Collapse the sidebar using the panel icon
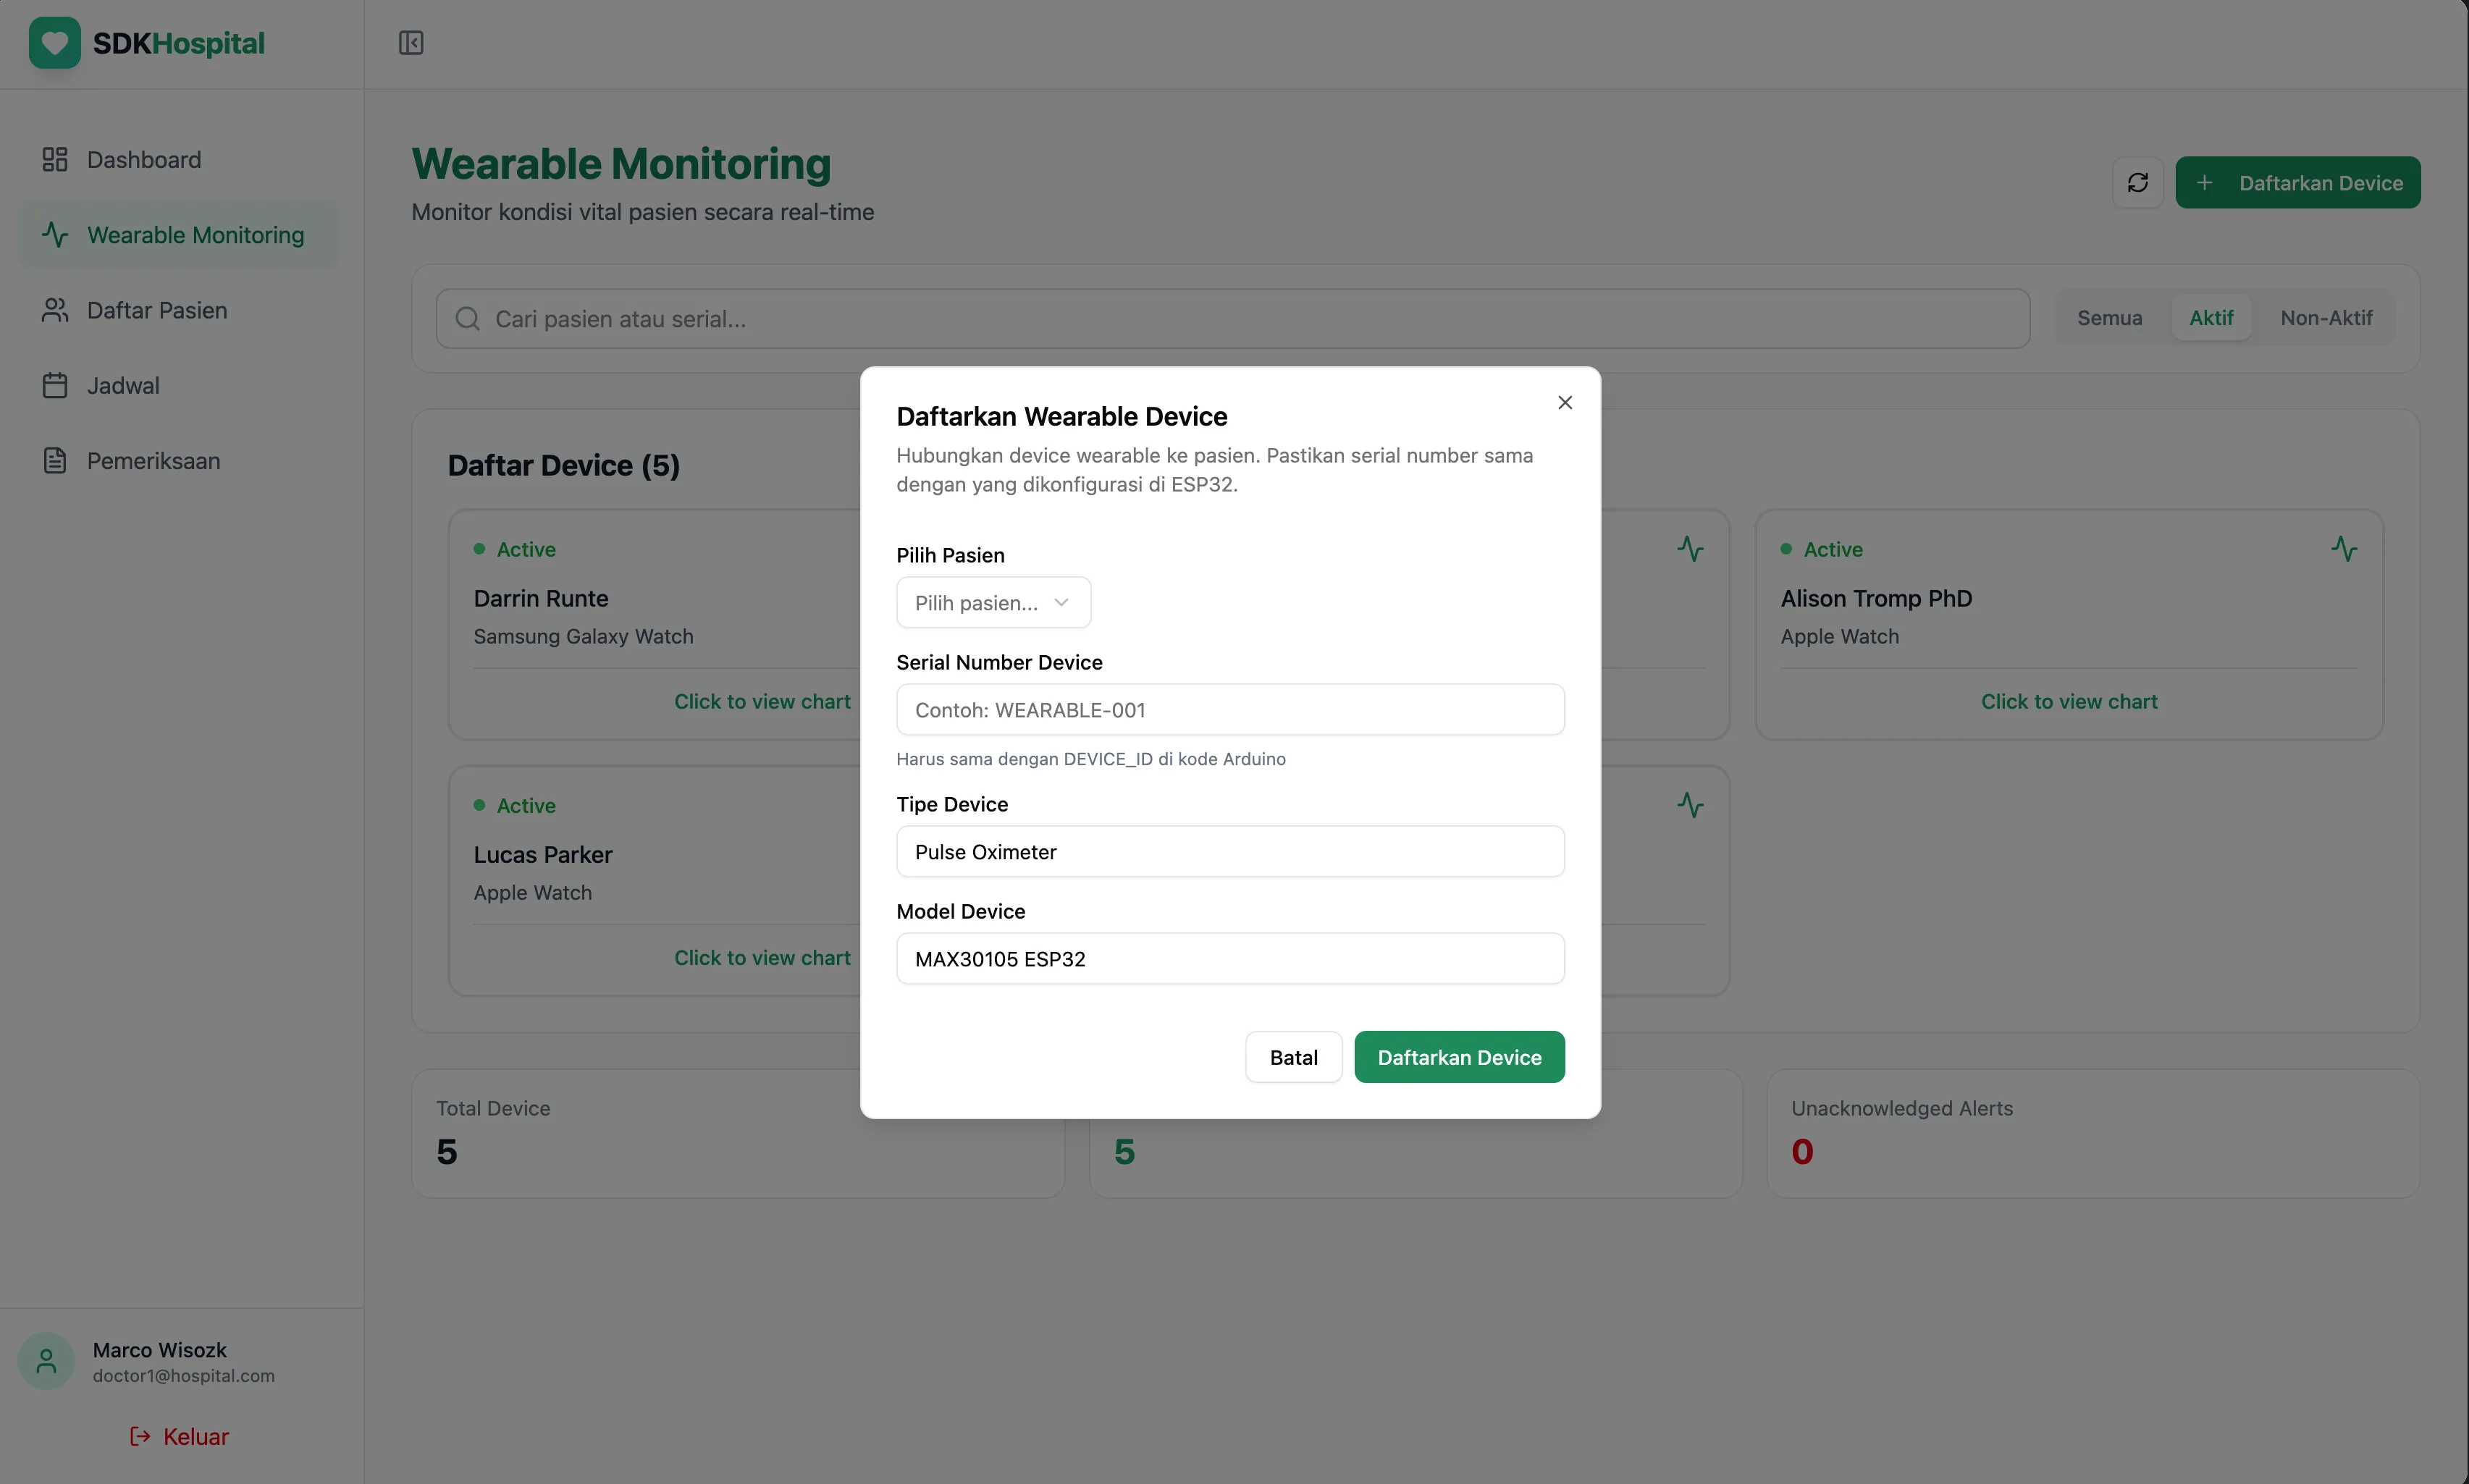 click(410, 42)
